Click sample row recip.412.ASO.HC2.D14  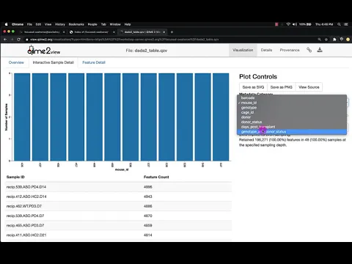pos(119,197)
